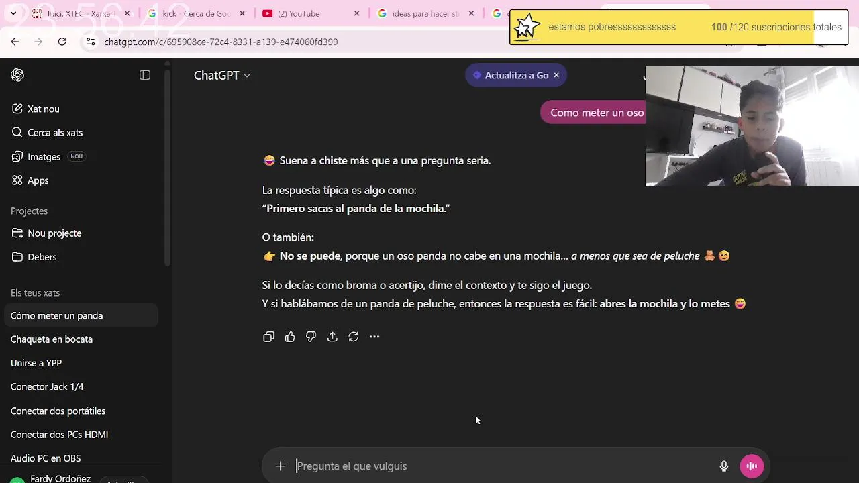Go forward with the browser forward arrow
This screenshot has height=483, width=859.
pos(38,42)
